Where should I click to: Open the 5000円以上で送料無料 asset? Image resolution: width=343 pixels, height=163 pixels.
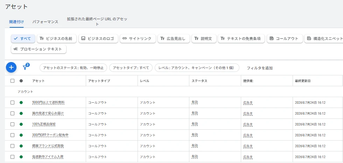tap(48, 102)
